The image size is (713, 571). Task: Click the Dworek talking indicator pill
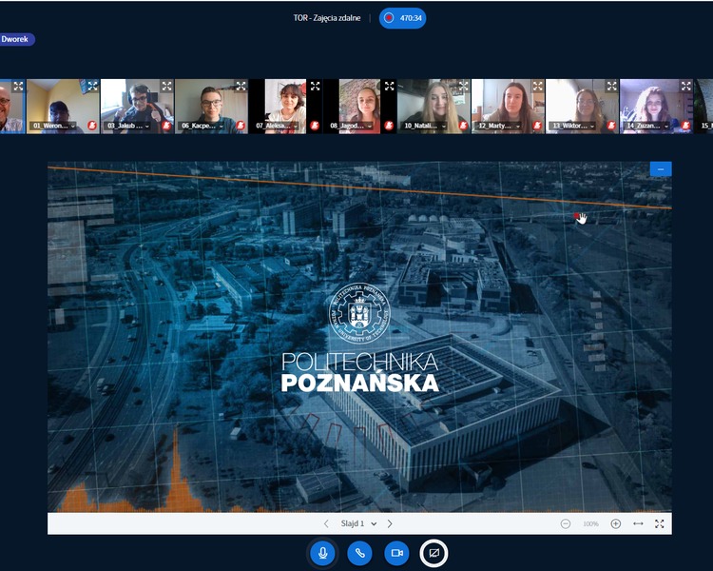[16, 39]
